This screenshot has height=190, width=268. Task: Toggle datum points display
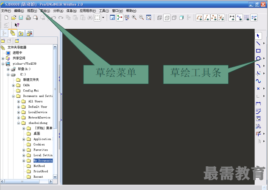214,18
